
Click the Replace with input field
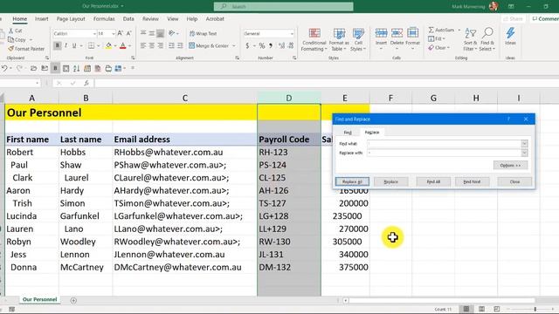[445, 153]
